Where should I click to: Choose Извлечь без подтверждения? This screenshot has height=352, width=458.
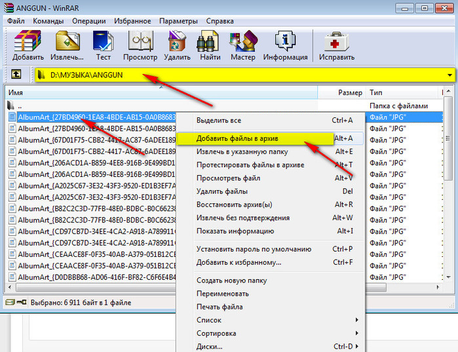(271, 218)
